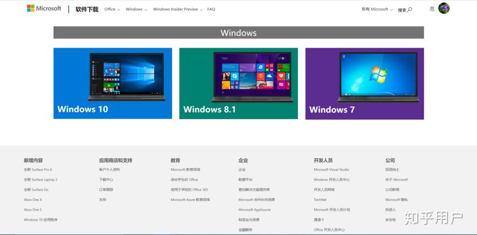This screenshot has height=235, width=477.
Task: Open Microsoft 开发人员计划 link
Action: click(332, 210)
